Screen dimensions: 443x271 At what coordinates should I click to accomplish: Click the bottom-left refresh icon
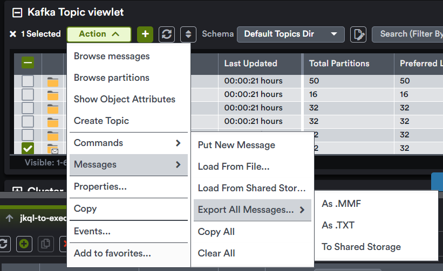(x=3, y=244)
